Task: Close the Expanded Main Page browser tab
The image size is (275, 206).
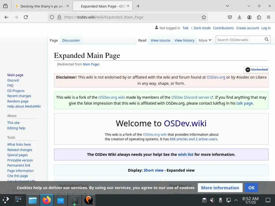Action: pos(128,6)
